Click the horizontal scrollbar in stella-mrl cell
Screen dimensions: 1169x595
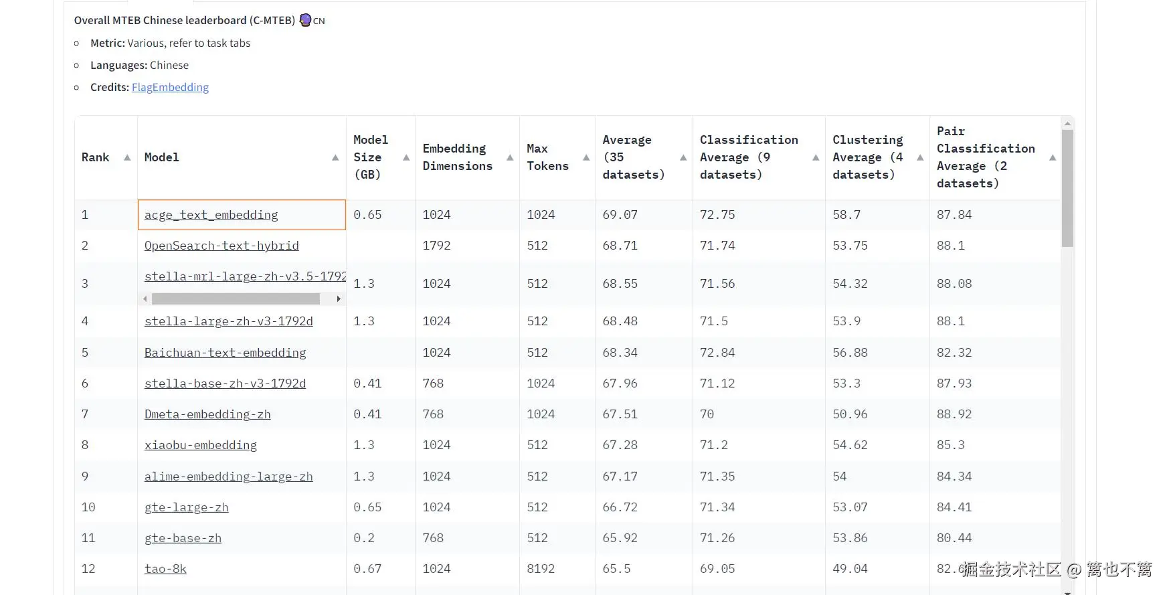point(236,299)
